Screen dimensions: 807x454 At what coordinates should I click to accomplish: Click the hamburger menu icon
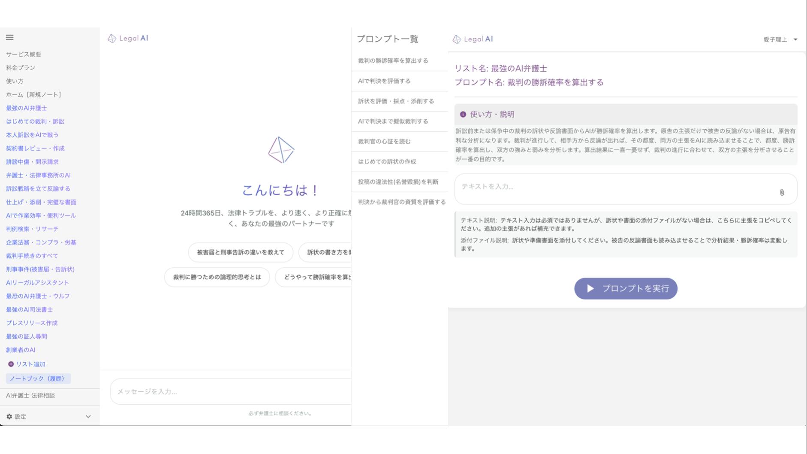(x=9, y=37)
